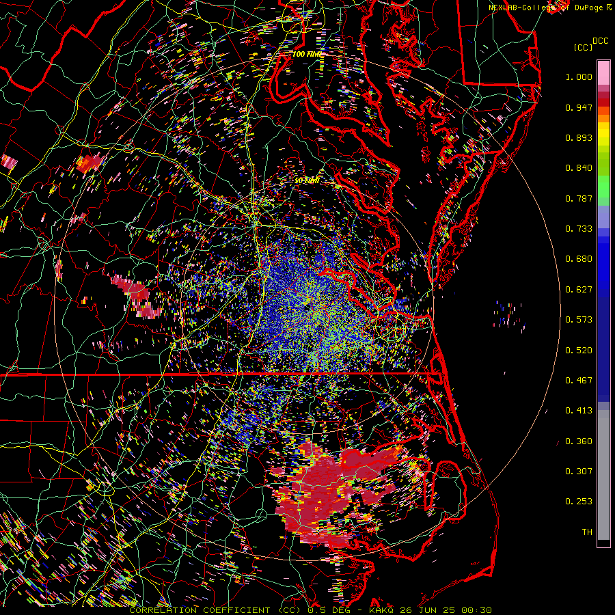Select the 0.467 legend value
615x615 pixels.
579,381
